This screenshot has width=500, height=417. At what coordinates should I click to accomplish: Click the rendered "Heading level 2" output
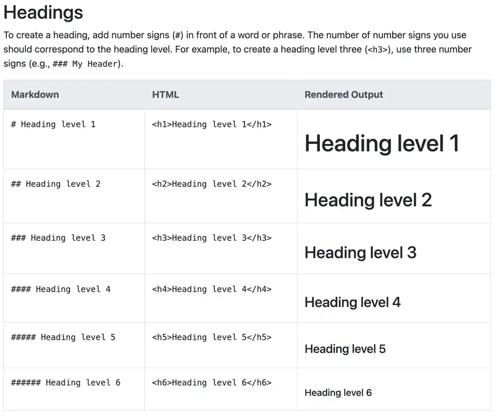[368, 200]
